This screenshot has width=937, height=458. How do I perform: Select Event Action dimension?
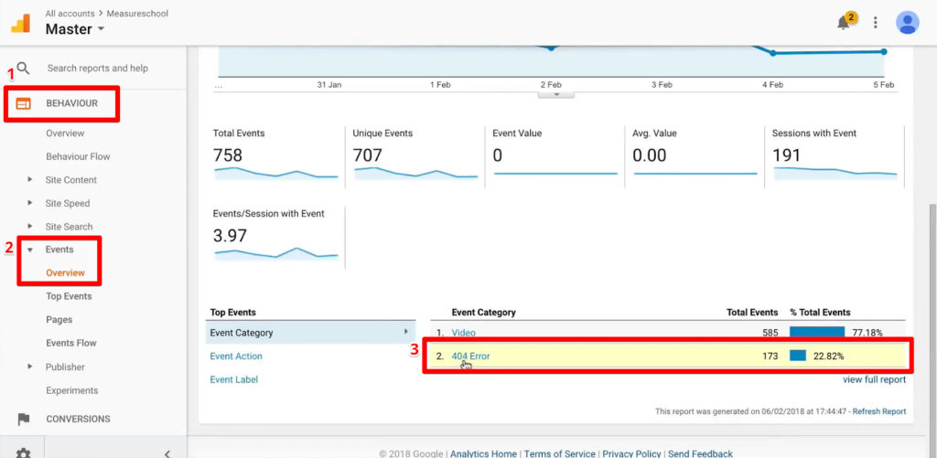[236, 356]
